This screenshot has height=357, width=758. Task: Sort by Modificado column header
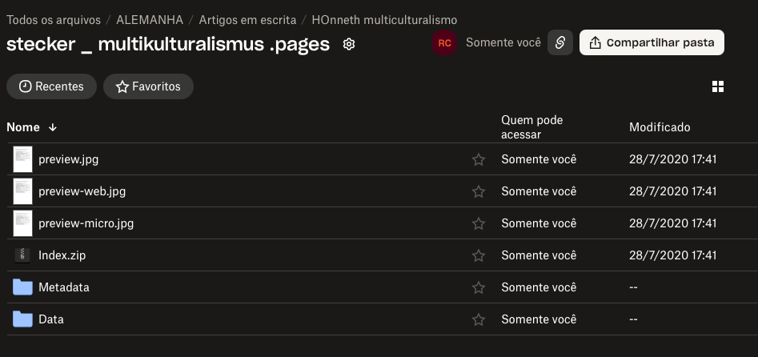(660, 127)
